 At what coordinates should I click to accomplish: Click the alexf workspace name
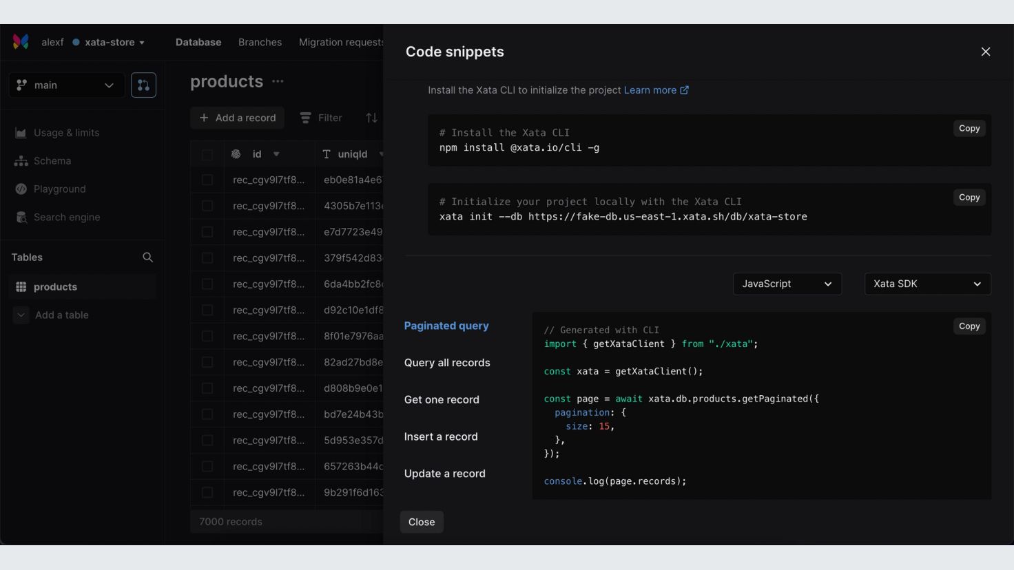coord(52,42)
